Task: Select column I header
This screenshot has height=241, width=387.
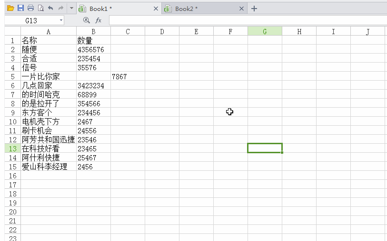Action: pos(333,31)
